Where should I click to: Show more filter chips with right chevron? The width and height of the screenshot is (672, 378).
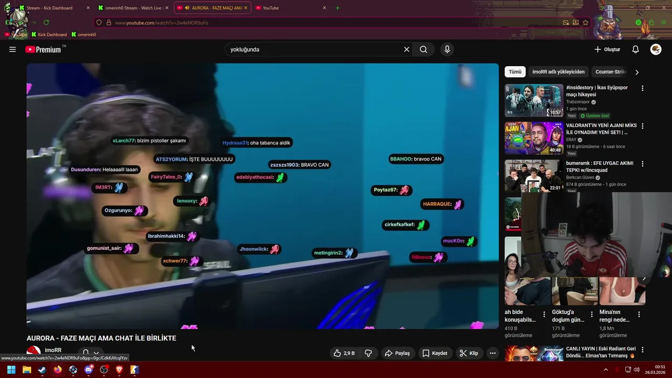637,72
